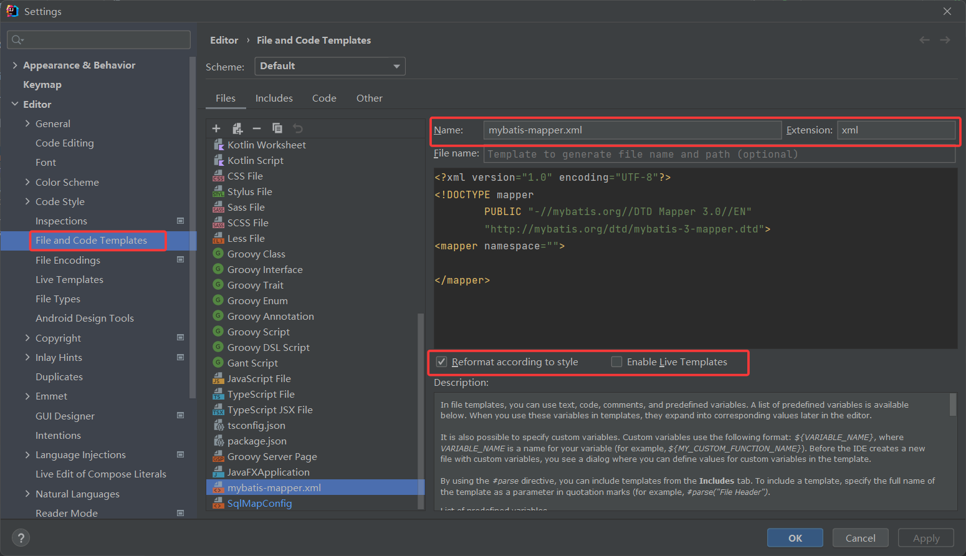Switch to the Includes tab
Viewport: 966px width, 556px height.
tap(274, 98)
